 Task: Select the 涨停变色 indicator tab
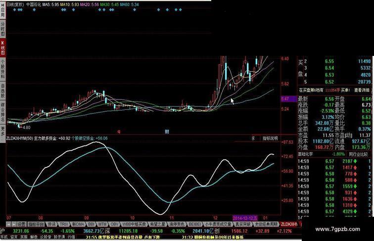tap(177, 224)
